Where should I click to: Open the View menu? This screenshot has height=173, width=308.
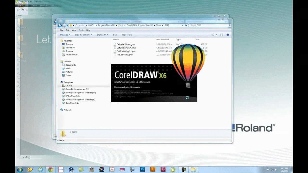(74, 30)
